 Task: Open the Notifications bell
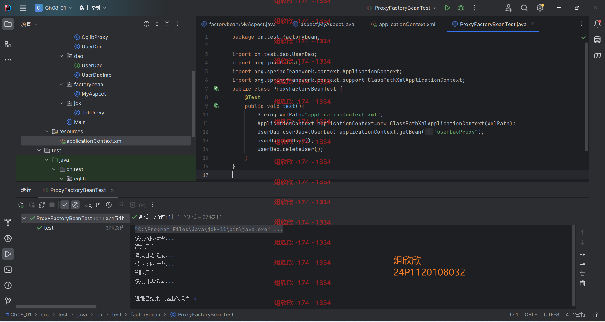(x=597, y=24)
